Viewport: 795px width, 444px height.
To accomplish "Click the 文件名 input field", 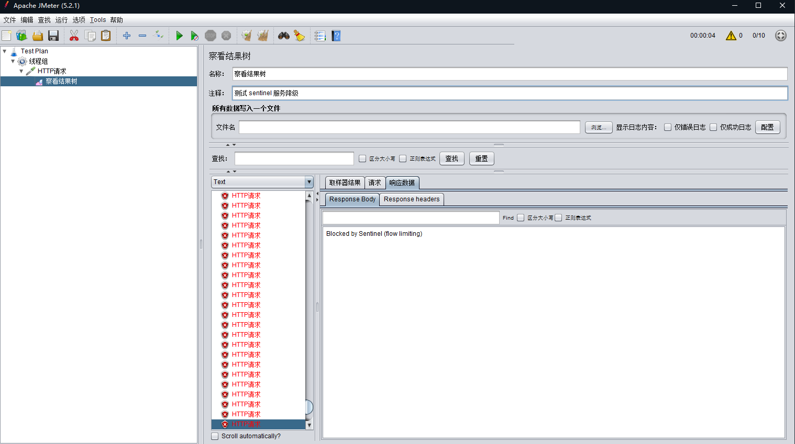I will click(409, 127).
